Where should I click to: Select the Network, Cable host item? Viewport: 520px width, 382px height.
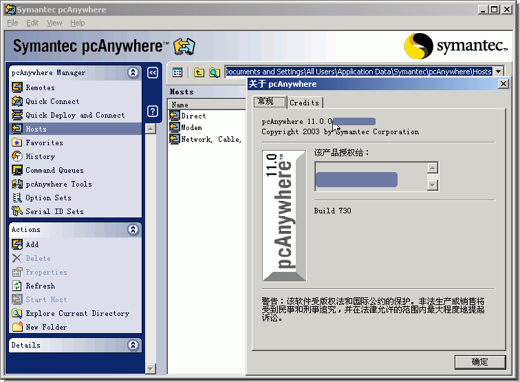(206, 139)
